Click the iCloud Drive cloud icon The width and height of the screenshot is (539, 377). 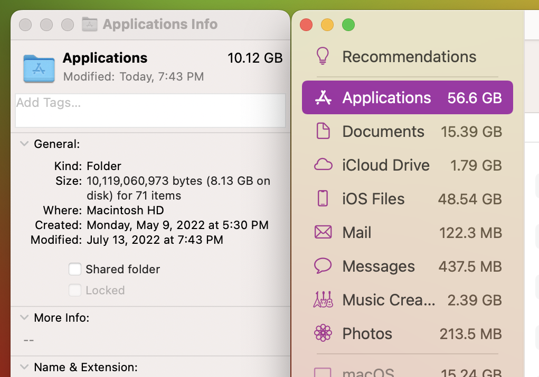(x=323, y=164)
